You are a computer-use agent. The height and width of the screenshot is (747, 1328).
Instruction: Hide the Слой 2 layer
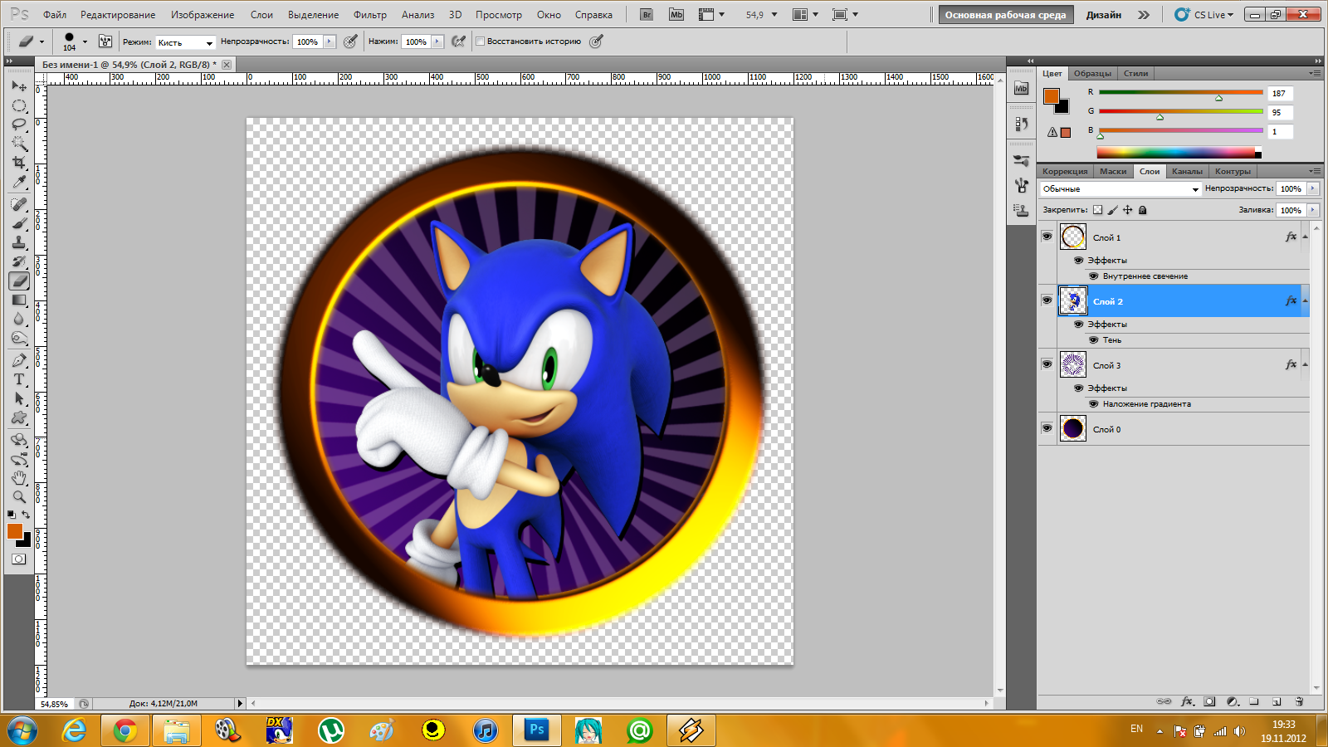pyautogui.click(x=1047, y=300)
